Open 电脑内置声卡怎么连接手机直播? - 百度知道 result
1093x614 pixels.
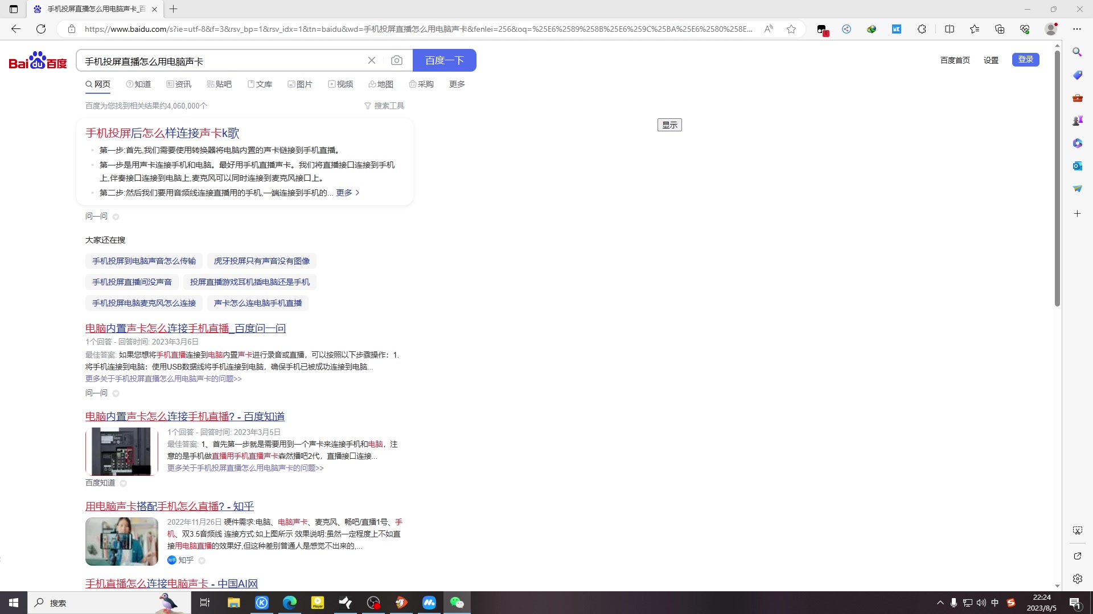click(185, 416)
